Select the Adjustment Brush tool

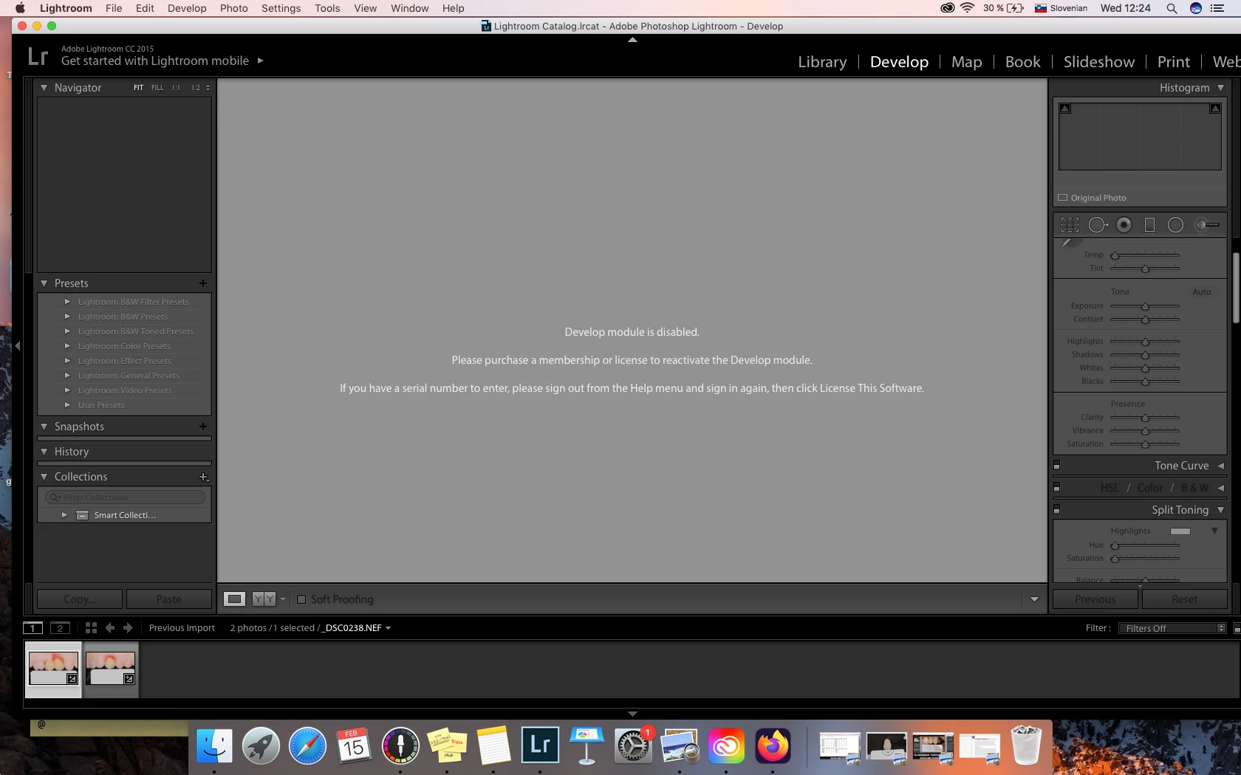[1207, 225]
